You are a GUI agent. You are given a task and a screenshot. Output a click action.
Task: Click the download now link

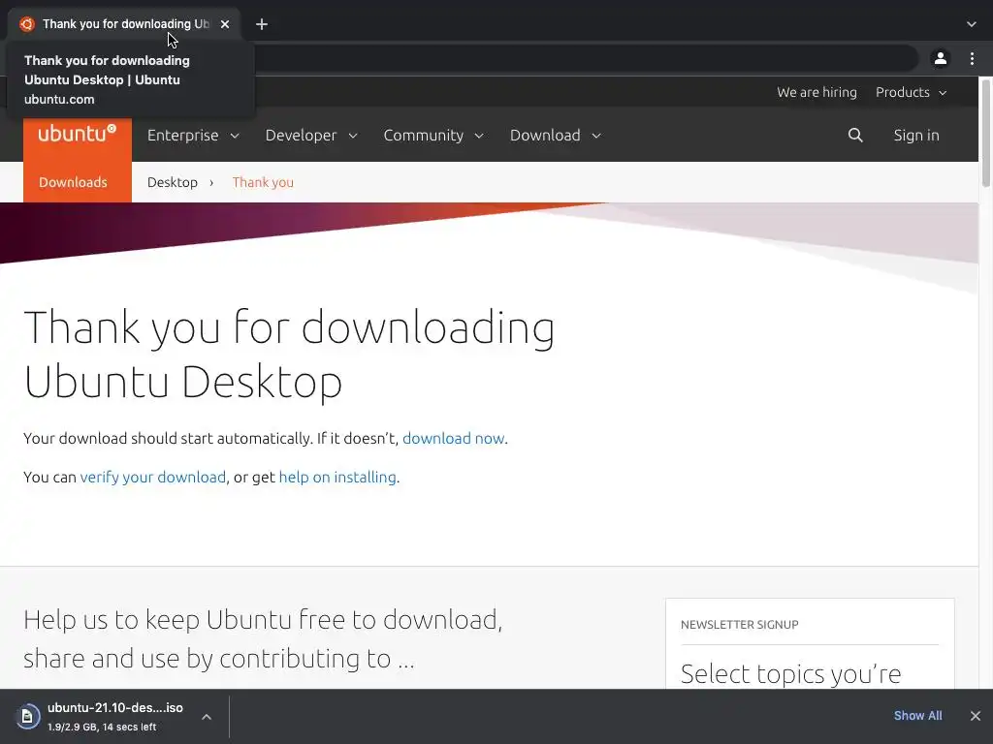(x=454, y=439)
